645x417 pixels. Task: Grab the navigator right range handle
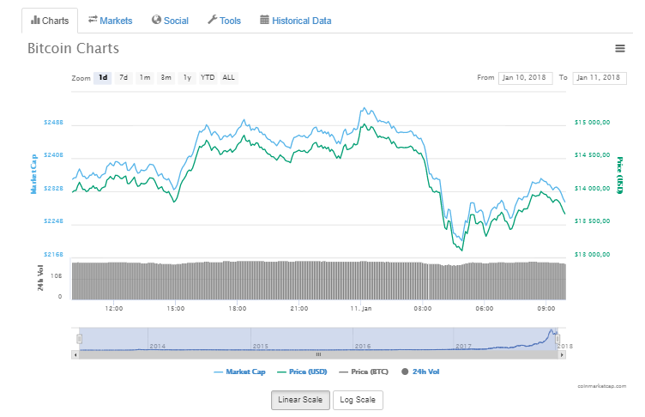click(x=558, y=339)
